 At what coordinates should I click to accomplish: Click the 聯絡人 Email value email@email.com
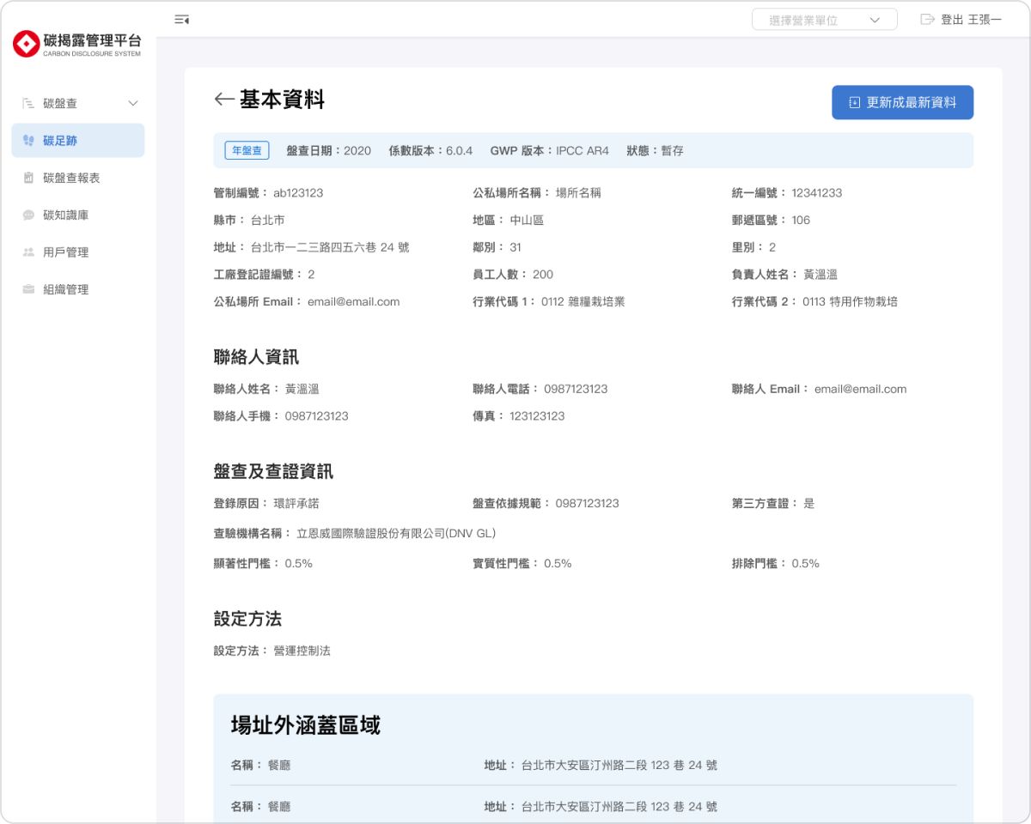(x=861, y=389)
